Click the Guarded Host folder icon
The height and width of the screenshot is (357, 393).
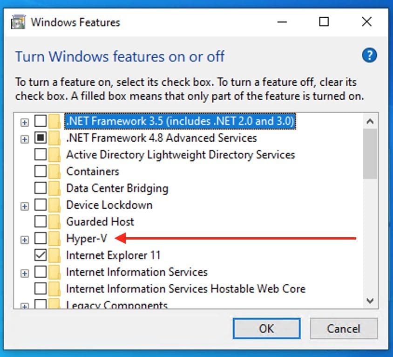pos(55,222)
